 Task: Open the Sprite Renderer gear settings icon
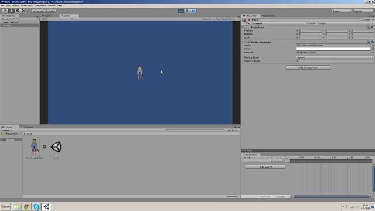point(373,42)
